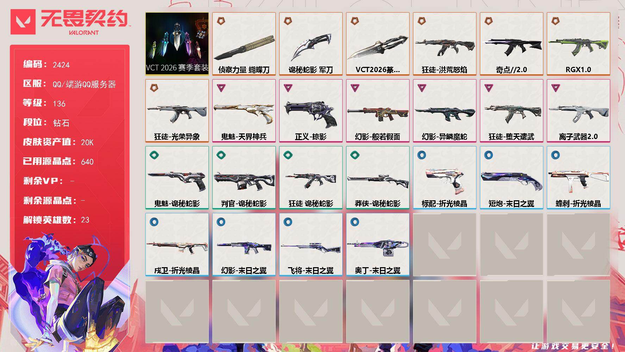625x352 pixels.
Task: Select the 诡秘蛇影 军刀 karambit skin
Action: coord(311,44)
